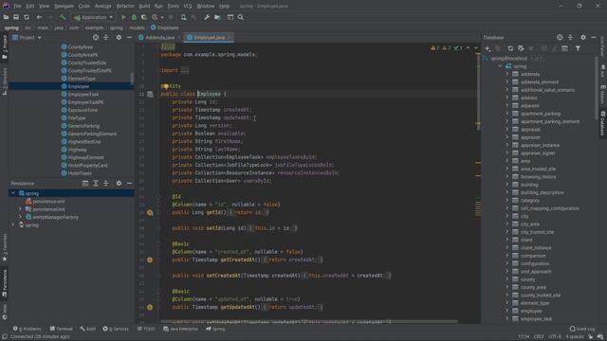
Task: Hide the Project tool window
Action: [x=129, y=38]
